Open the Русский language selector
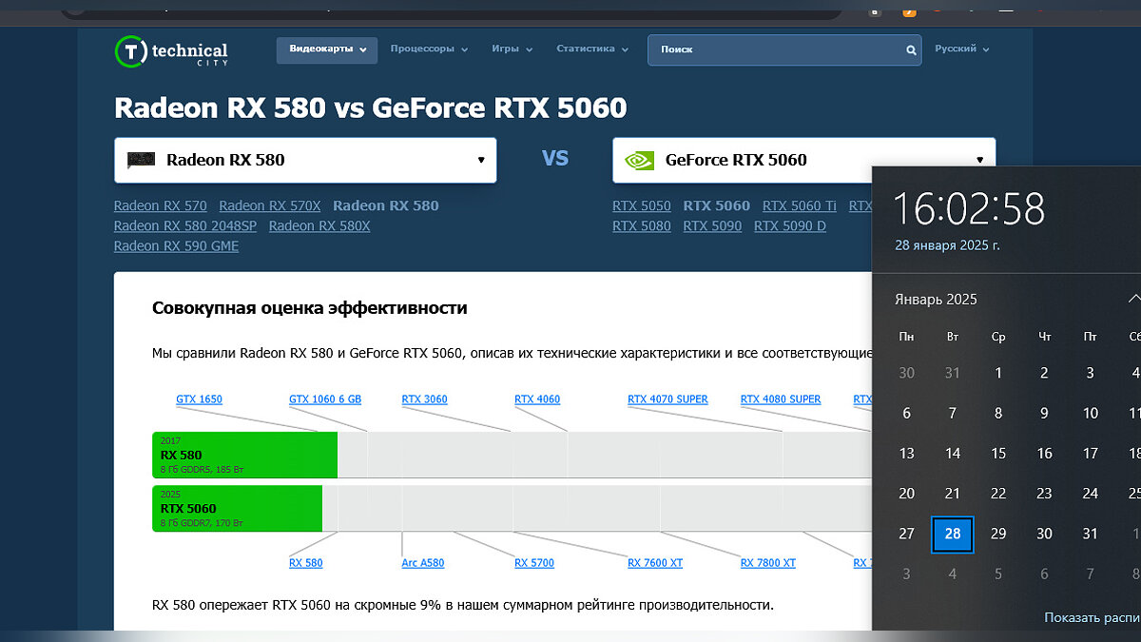Viewport: 1141px width, 642px height. [x=961, y=49]
